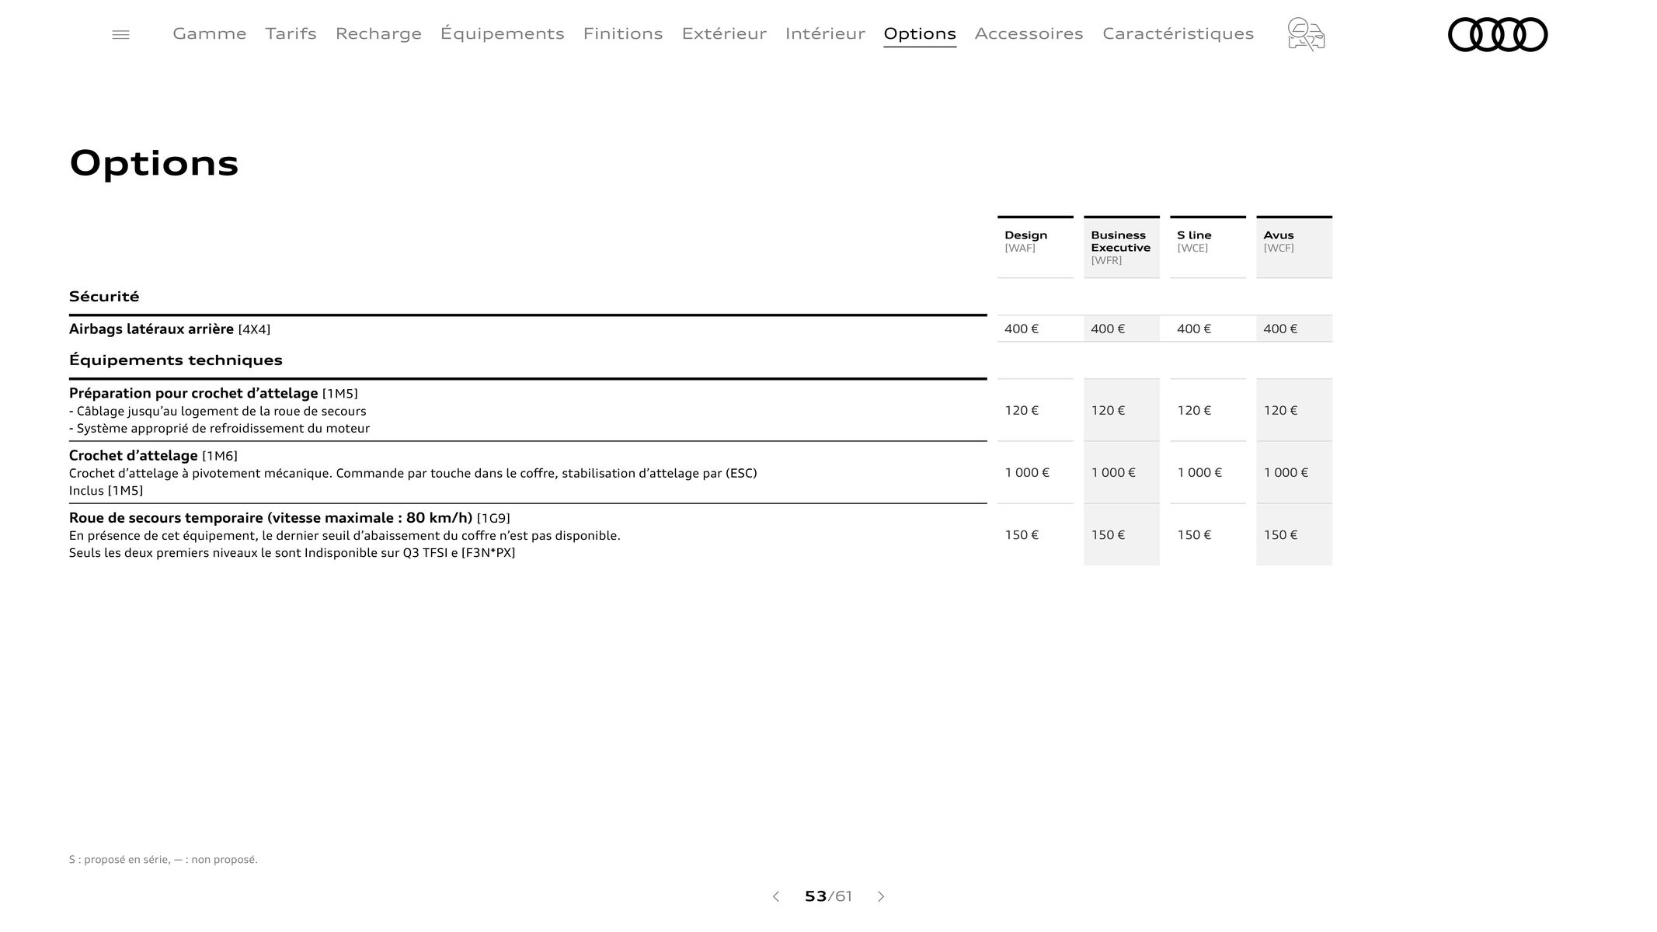Image resolution: width=1657 pixels, height=932 pixels.
Task: Click the Options page heading
Action: 154,164
